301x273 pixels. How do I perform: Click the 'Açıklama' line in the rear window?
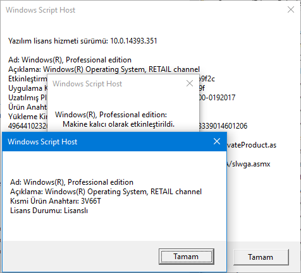[104, 69]
